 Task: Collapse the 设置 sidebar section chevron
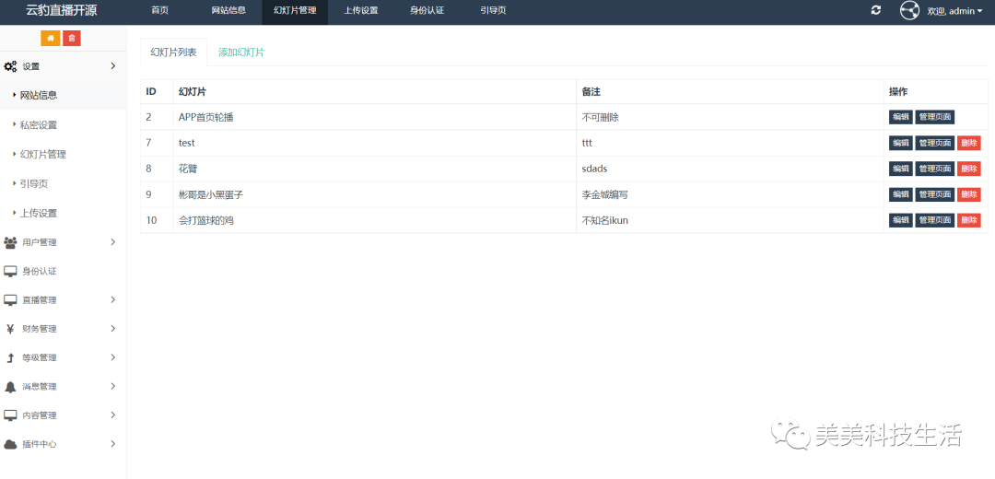tap(113, 66)
